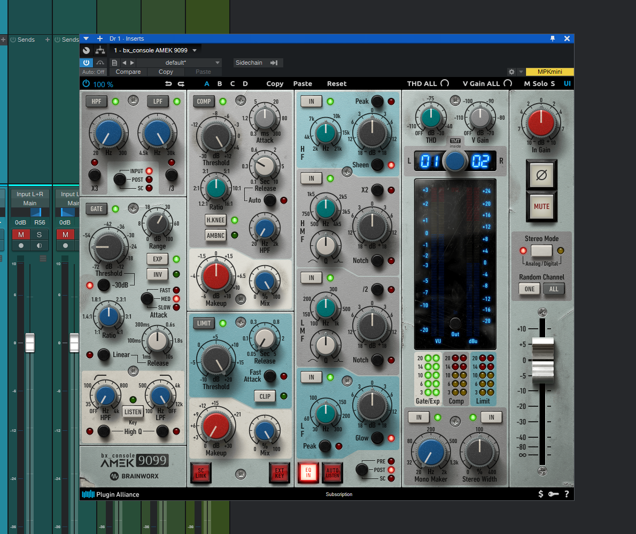Click the first mixer channel fader handle
636x534 pixels.
(30, 343)
